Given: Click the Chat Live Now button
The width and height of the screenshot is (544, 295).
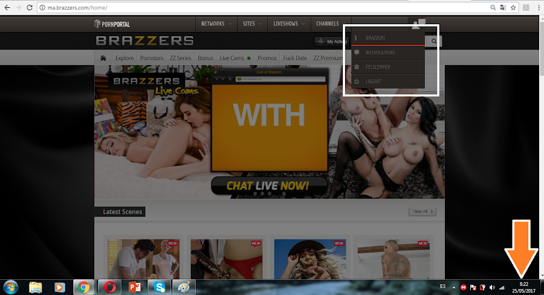Looking at the screenshot, I should [268, 186].
